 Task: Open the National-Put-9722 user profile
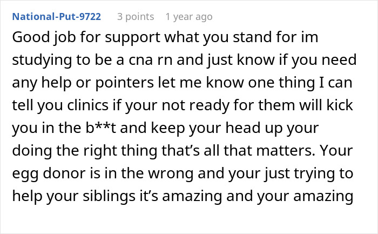pyautogui.click(x=57, y=16)
